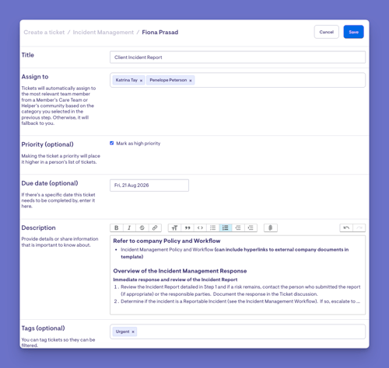The image size is (389, 368).
Task: Remove Penelope Peterson from assignees
Action: [x=191, y=81]
